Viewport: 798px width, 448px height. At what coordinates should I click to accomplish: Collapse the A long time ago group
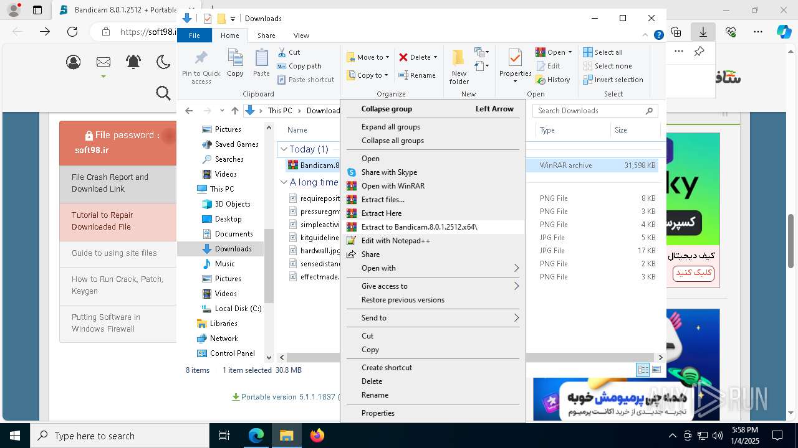tap(284, 182)
